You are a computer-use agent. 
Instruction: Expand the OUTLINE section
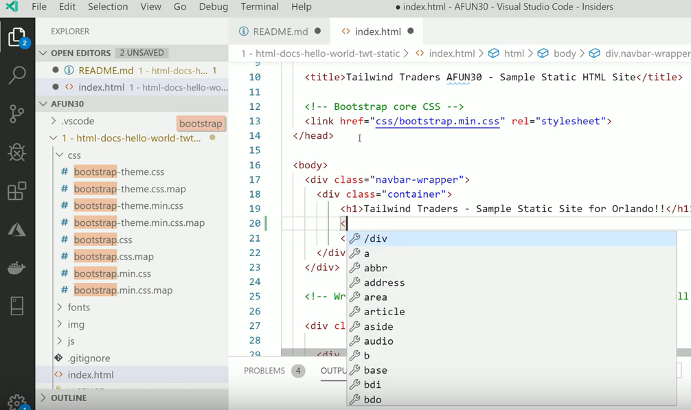coord(68,398)
